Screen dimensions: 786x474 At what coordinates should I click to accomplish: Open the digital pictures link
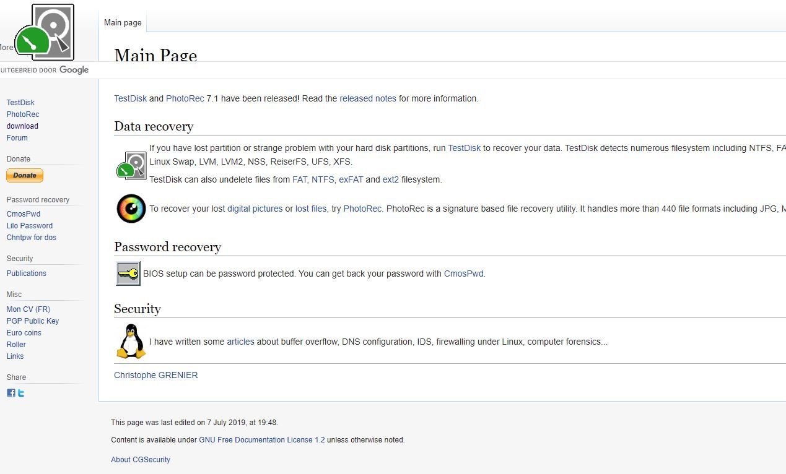255,209
